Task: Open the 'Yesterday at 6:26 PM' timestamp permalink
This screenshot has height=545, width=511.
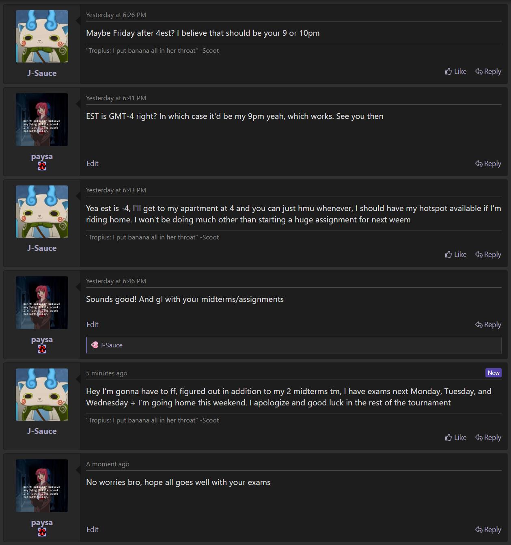Action: [116, 15]
